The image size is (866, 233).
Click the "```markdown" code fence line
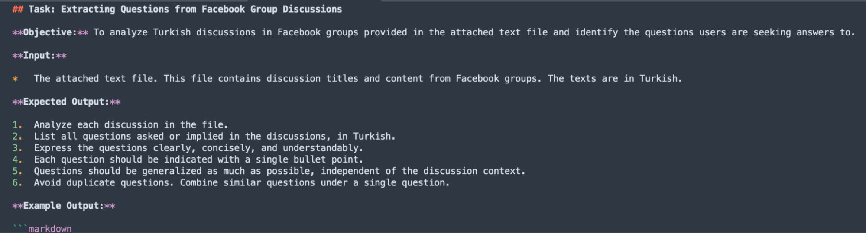[42, 229]
